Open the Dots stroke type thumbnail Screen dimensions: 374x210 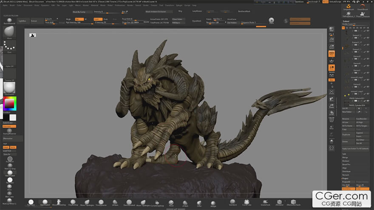pyautogui.click(x=9, y=46)
